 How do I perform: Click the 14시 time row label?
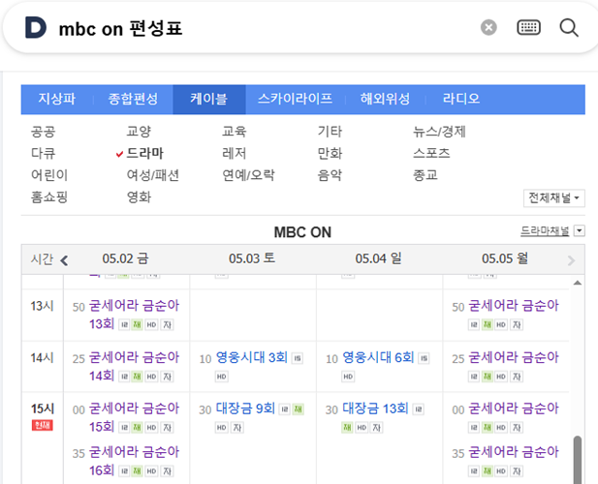coord(42,357)
